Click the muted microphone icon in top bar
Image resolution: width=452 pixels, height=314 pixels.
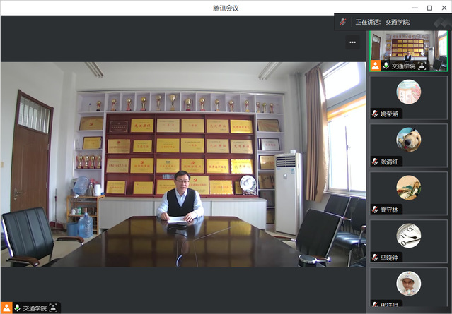(x=343, y=22)
